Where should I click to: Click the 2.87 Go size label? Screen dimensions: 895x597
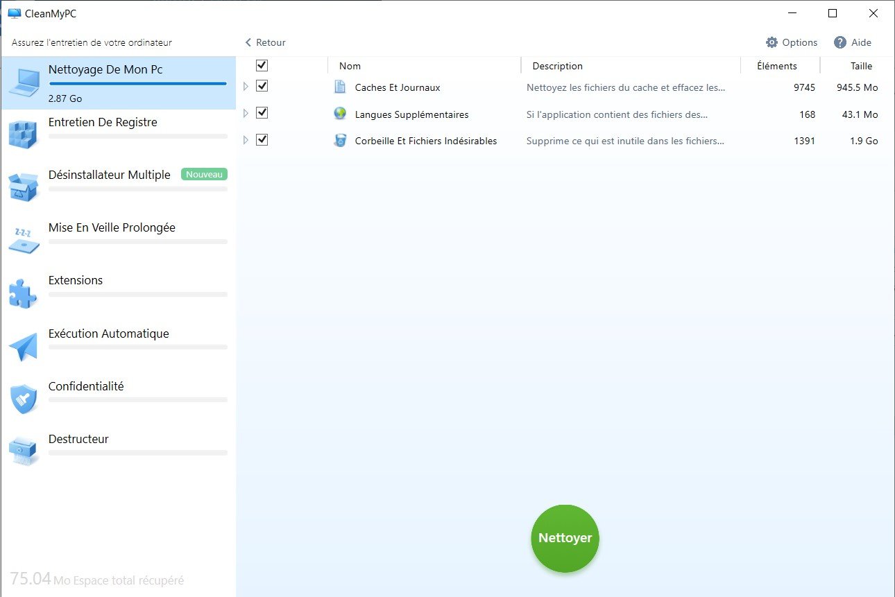coord(65,98)
